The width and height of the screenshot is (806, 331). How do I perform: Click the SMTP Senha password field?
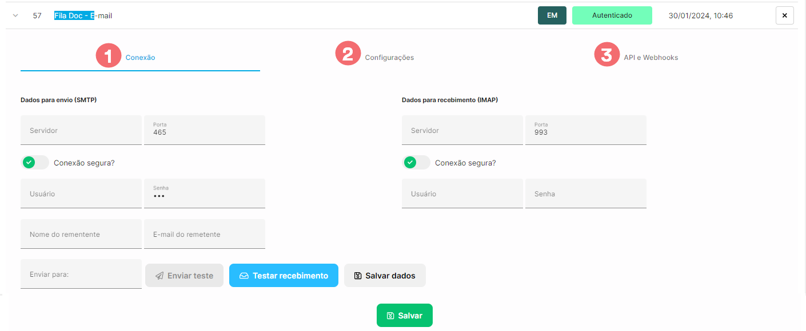point(205,193)
